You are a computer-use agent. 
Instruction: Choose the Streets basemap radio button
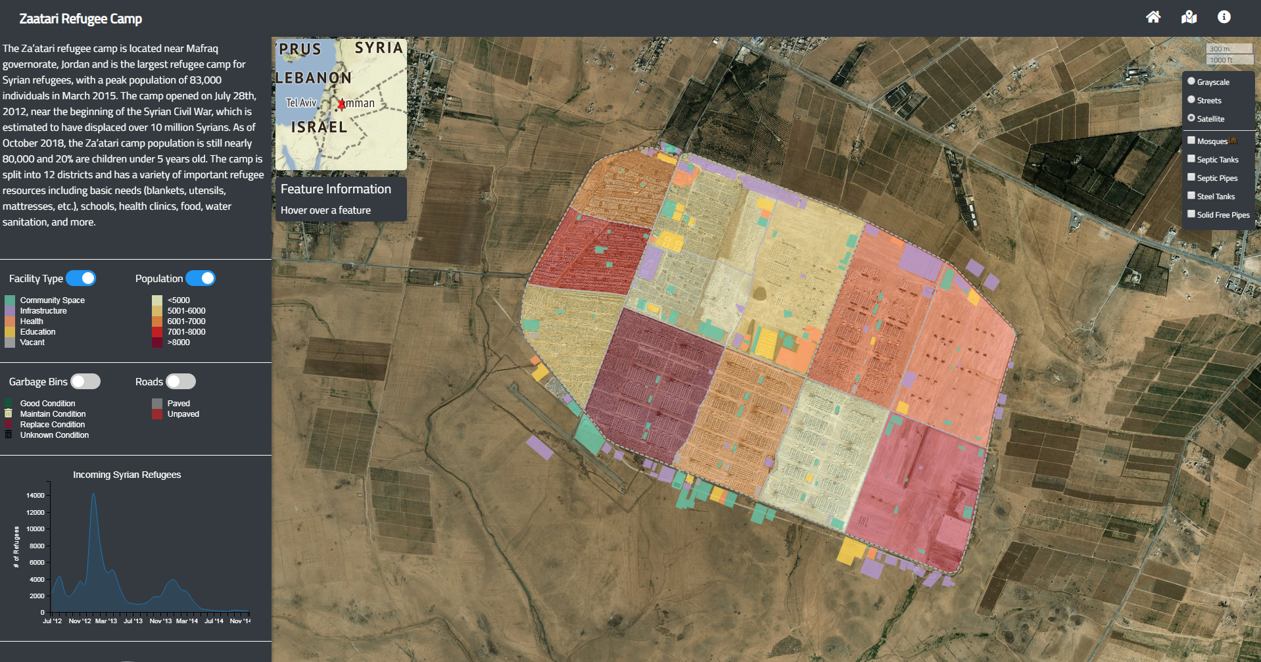click(x=1191, y=100)
